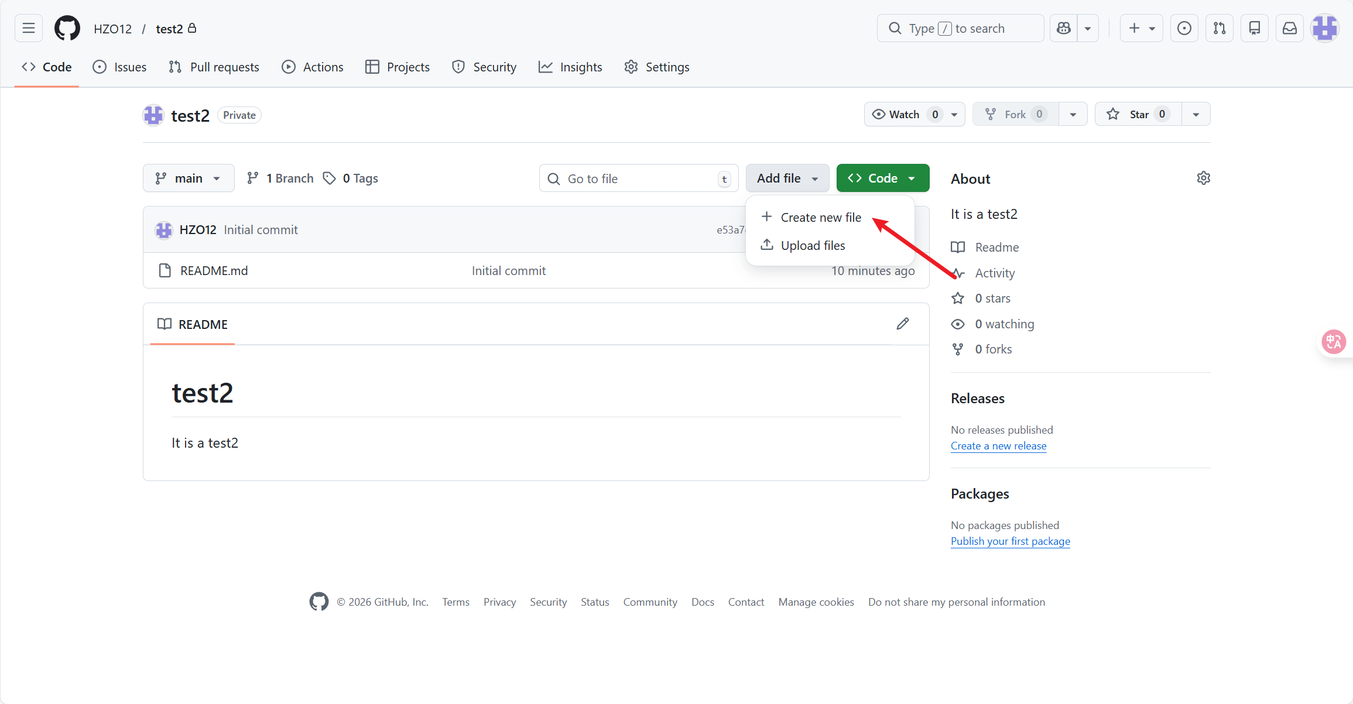This screenshot has width=1353, height=704.
Task: Click the Create a new release link
Action: point(998,445)
